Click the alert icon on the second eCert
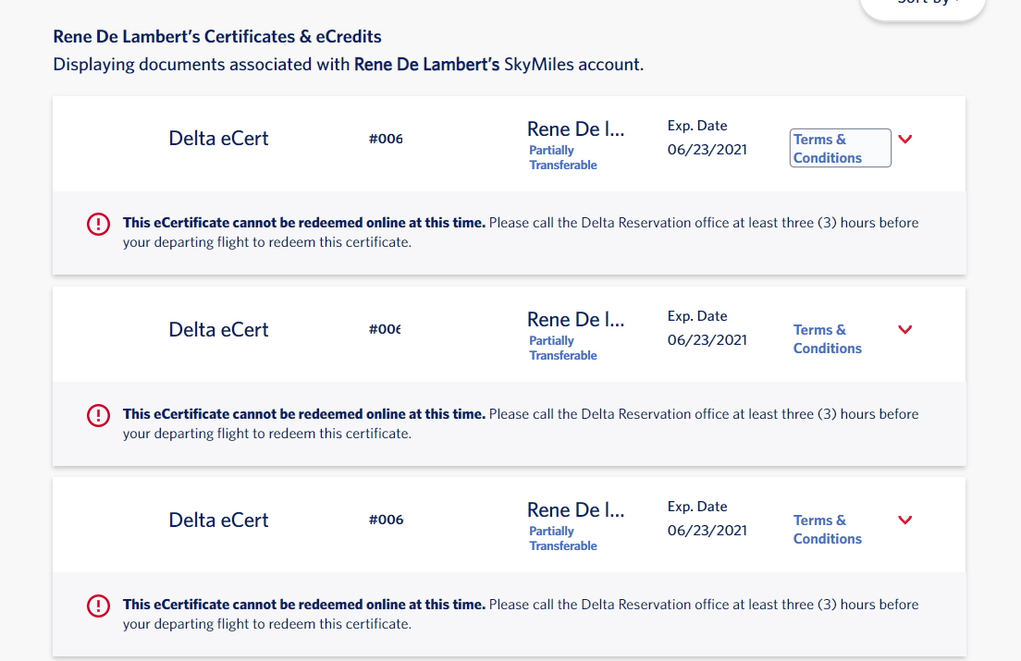 98,415
